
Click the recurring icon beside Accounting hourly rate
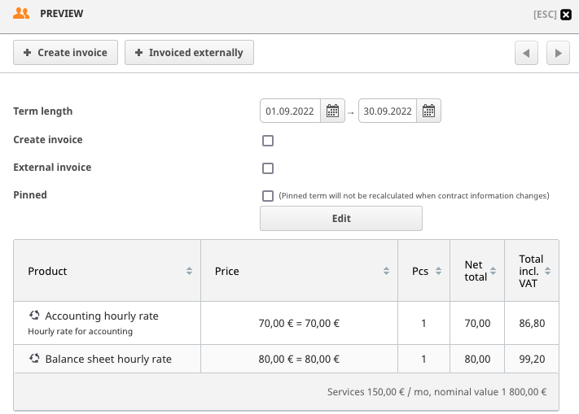coord(34,316)
